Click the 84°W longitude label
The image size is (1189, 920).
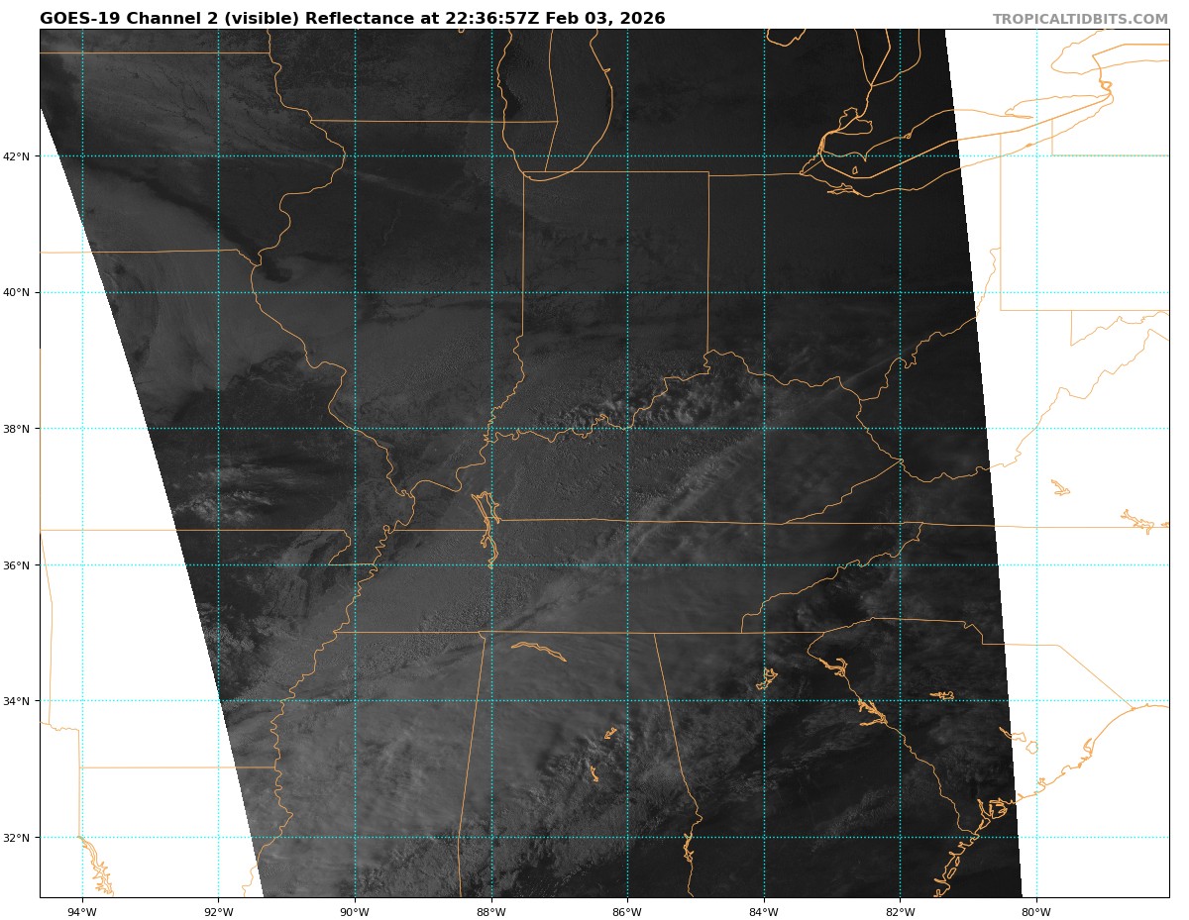764,912
